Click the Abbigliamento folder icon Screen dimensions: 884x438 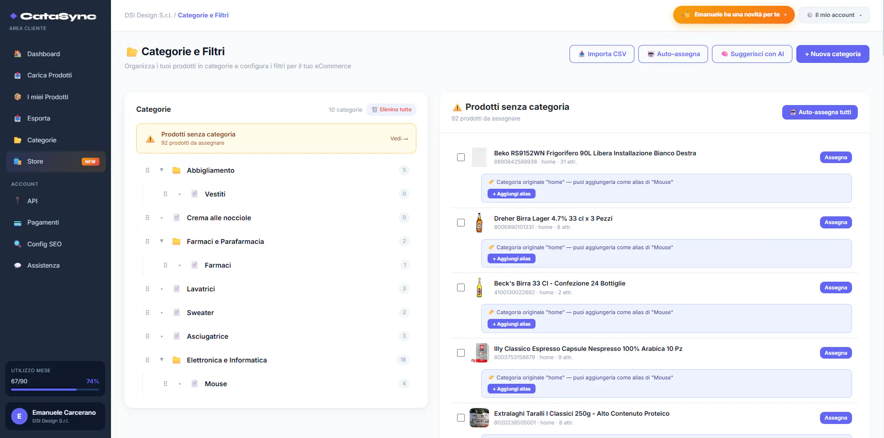pos(176,170)
